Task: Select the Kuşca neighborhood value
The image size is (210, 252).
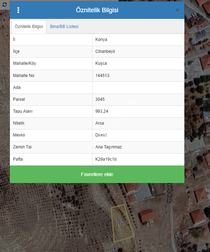Action: click(101, 63)
